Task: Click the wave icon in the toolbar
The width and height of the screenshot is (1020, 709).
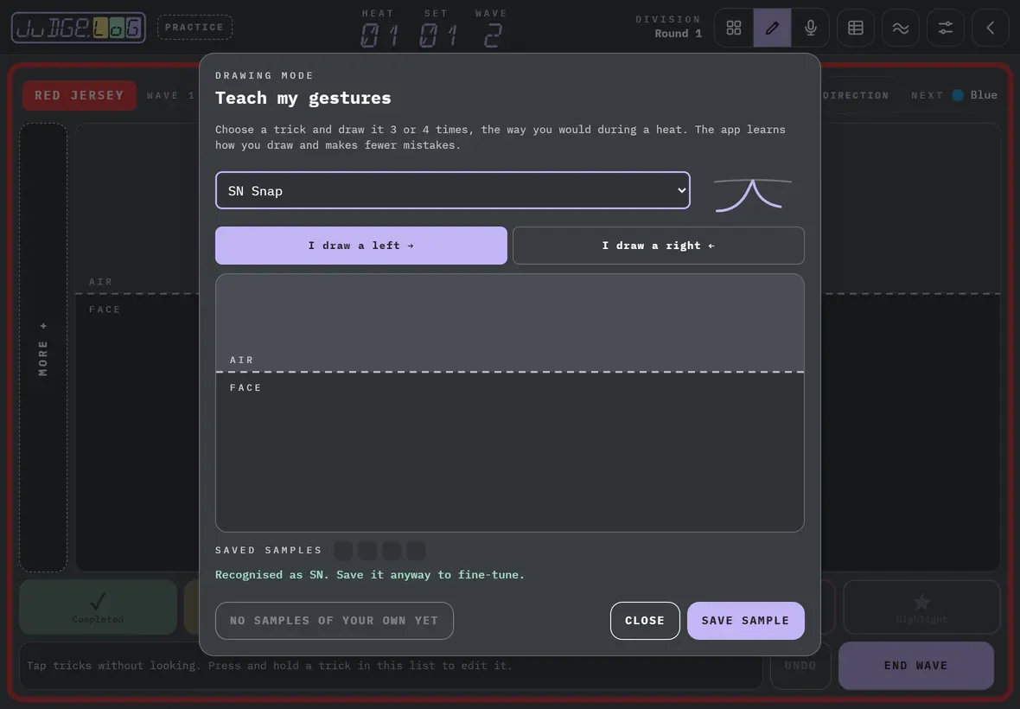Action: (x=901, y=28)
